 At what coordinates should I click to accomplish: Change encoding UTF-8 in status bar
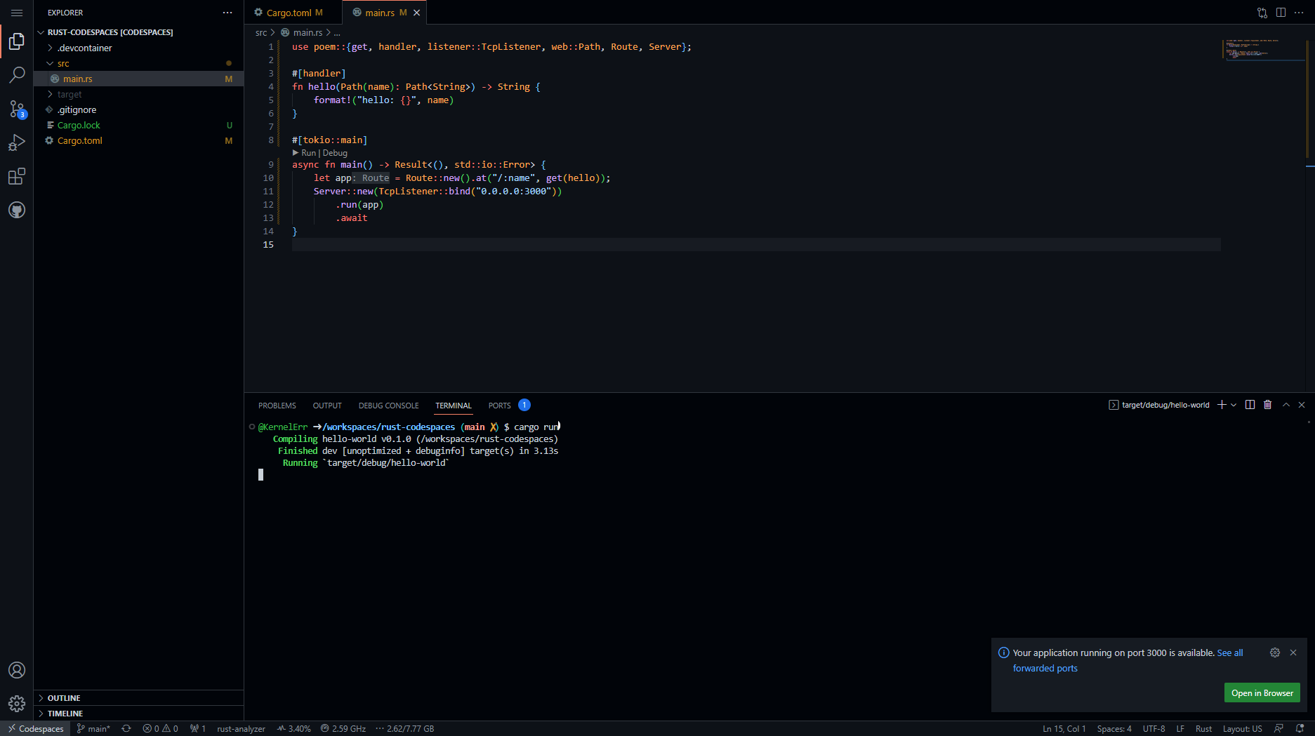(1154, 728)
